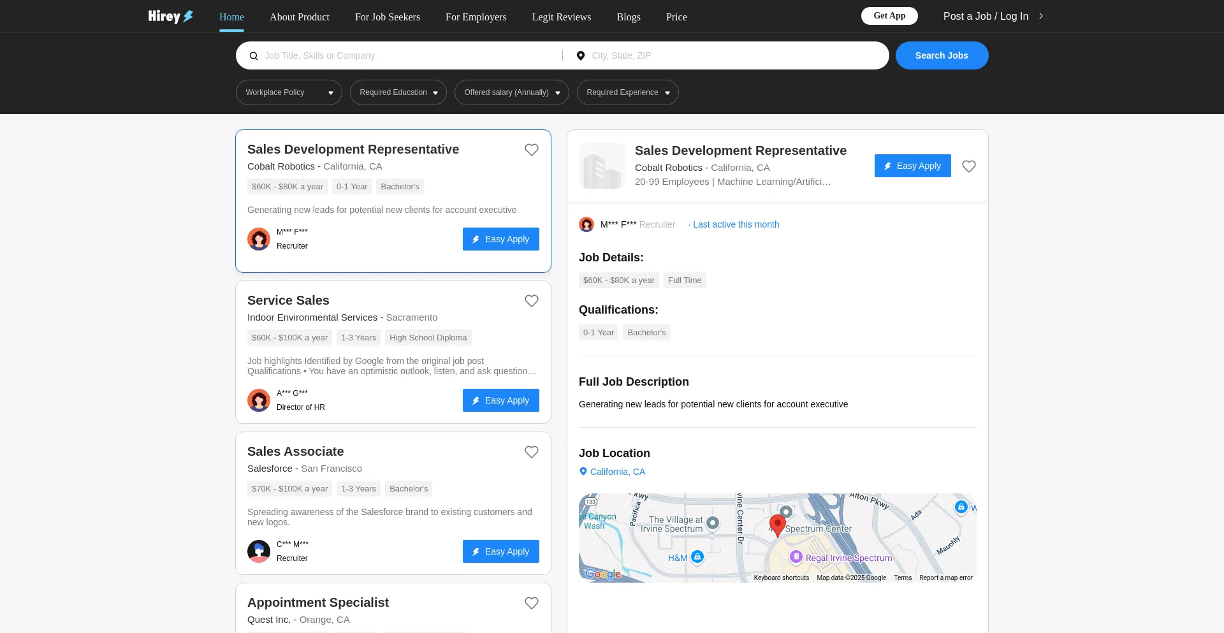Toggle heart in job detail header
The height and width of the screenshot is (633, 1224).
click(x=969, y=166)
